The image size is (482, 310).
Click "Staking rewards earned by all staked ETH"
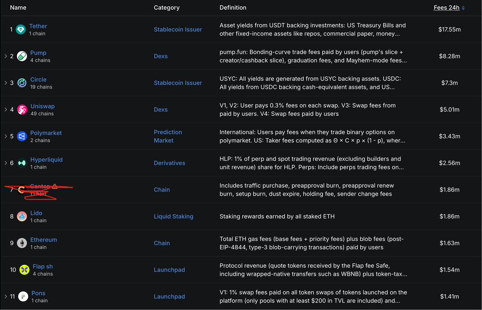pyautogui.click(x=277, y=217)
